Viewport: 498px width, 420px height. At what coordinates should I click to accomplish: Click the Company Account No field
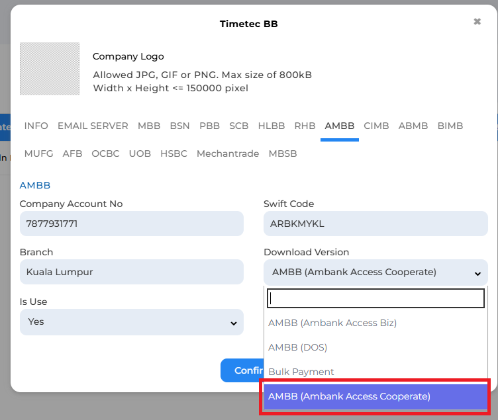click(x=132, y=224)
